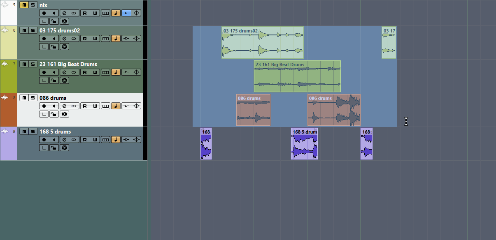
Task: Toggle stereo/mono link icon on 168 5 drums
Action: tap(74, 140)
